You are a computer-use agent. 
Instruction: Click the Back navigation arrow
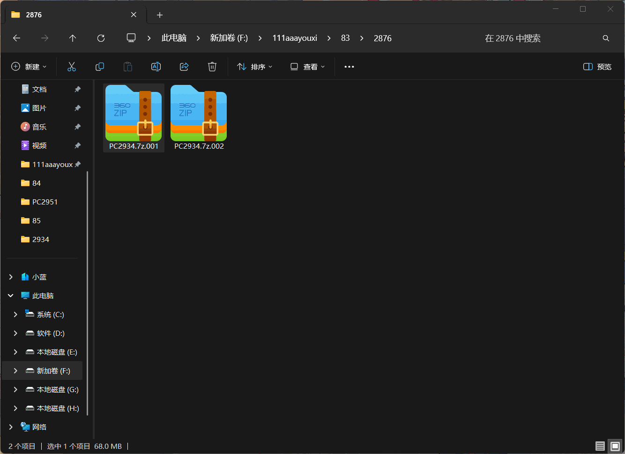16,38
